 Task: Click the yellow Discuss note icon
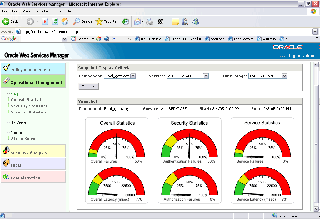coord(175,21)
